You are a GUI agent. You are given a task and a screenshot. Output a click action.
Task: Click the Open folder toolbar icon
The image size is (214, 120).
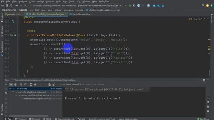click(x=2, y=6)
